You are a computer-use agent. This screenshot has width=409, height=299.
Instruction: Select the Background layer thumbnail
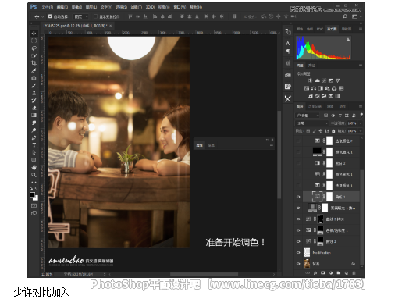coord(307,264)
